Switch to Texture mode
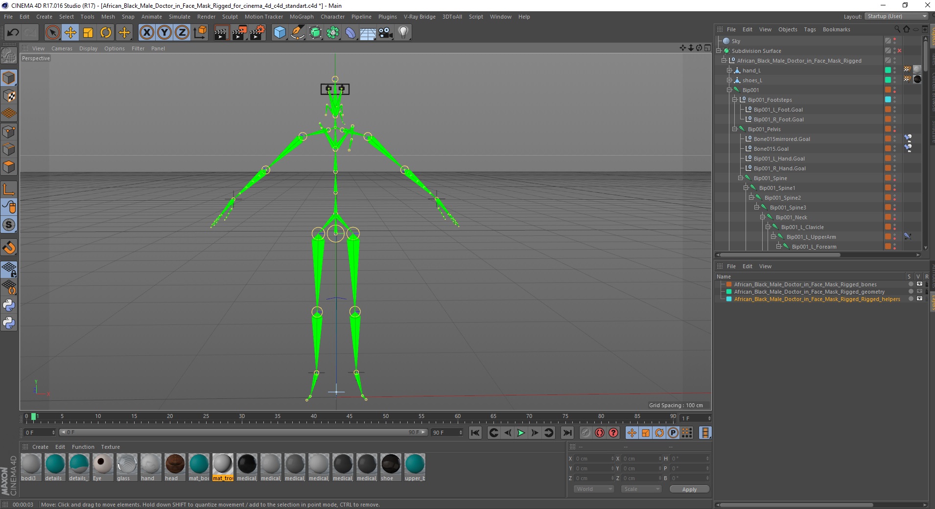Screen dimensions: 935x509 tap(9, 96)
